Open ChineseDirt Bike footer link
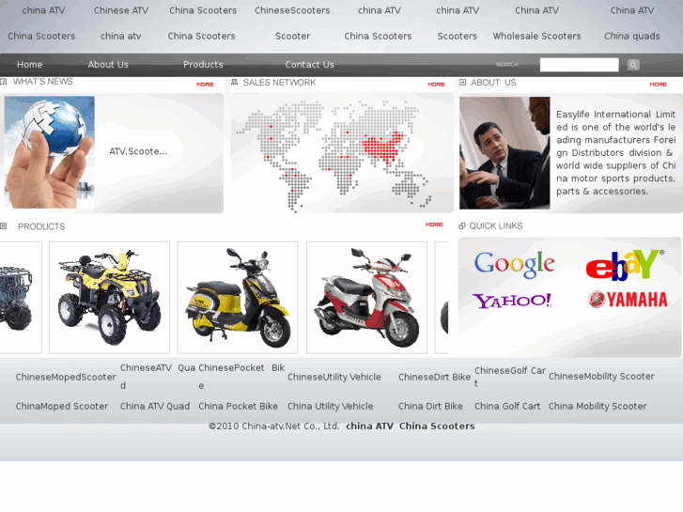This screenshot has width=683, height=512. pos(434,377)
